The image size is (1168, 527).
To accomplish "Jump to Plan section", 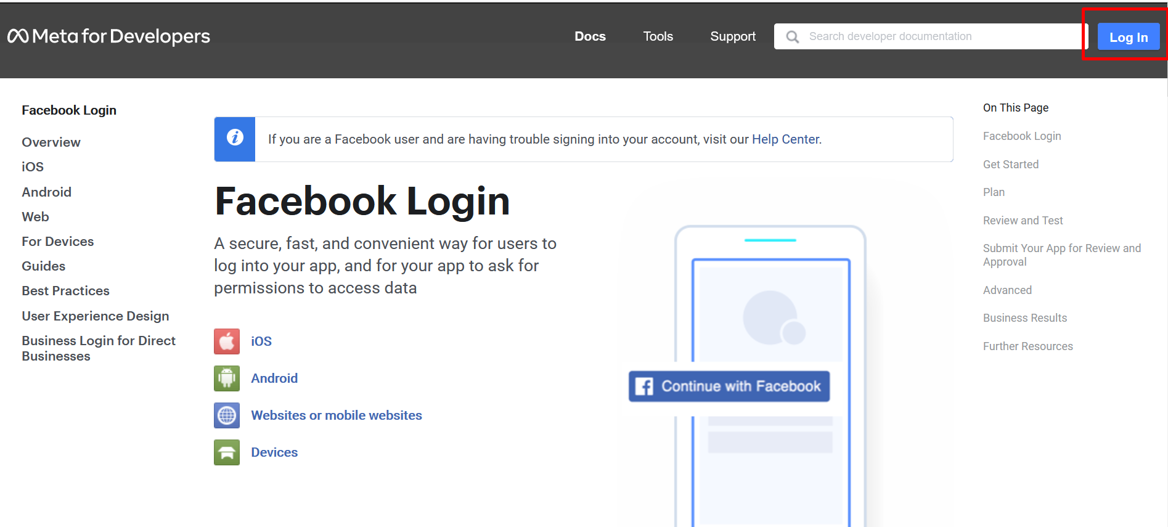I will point(994,192).
